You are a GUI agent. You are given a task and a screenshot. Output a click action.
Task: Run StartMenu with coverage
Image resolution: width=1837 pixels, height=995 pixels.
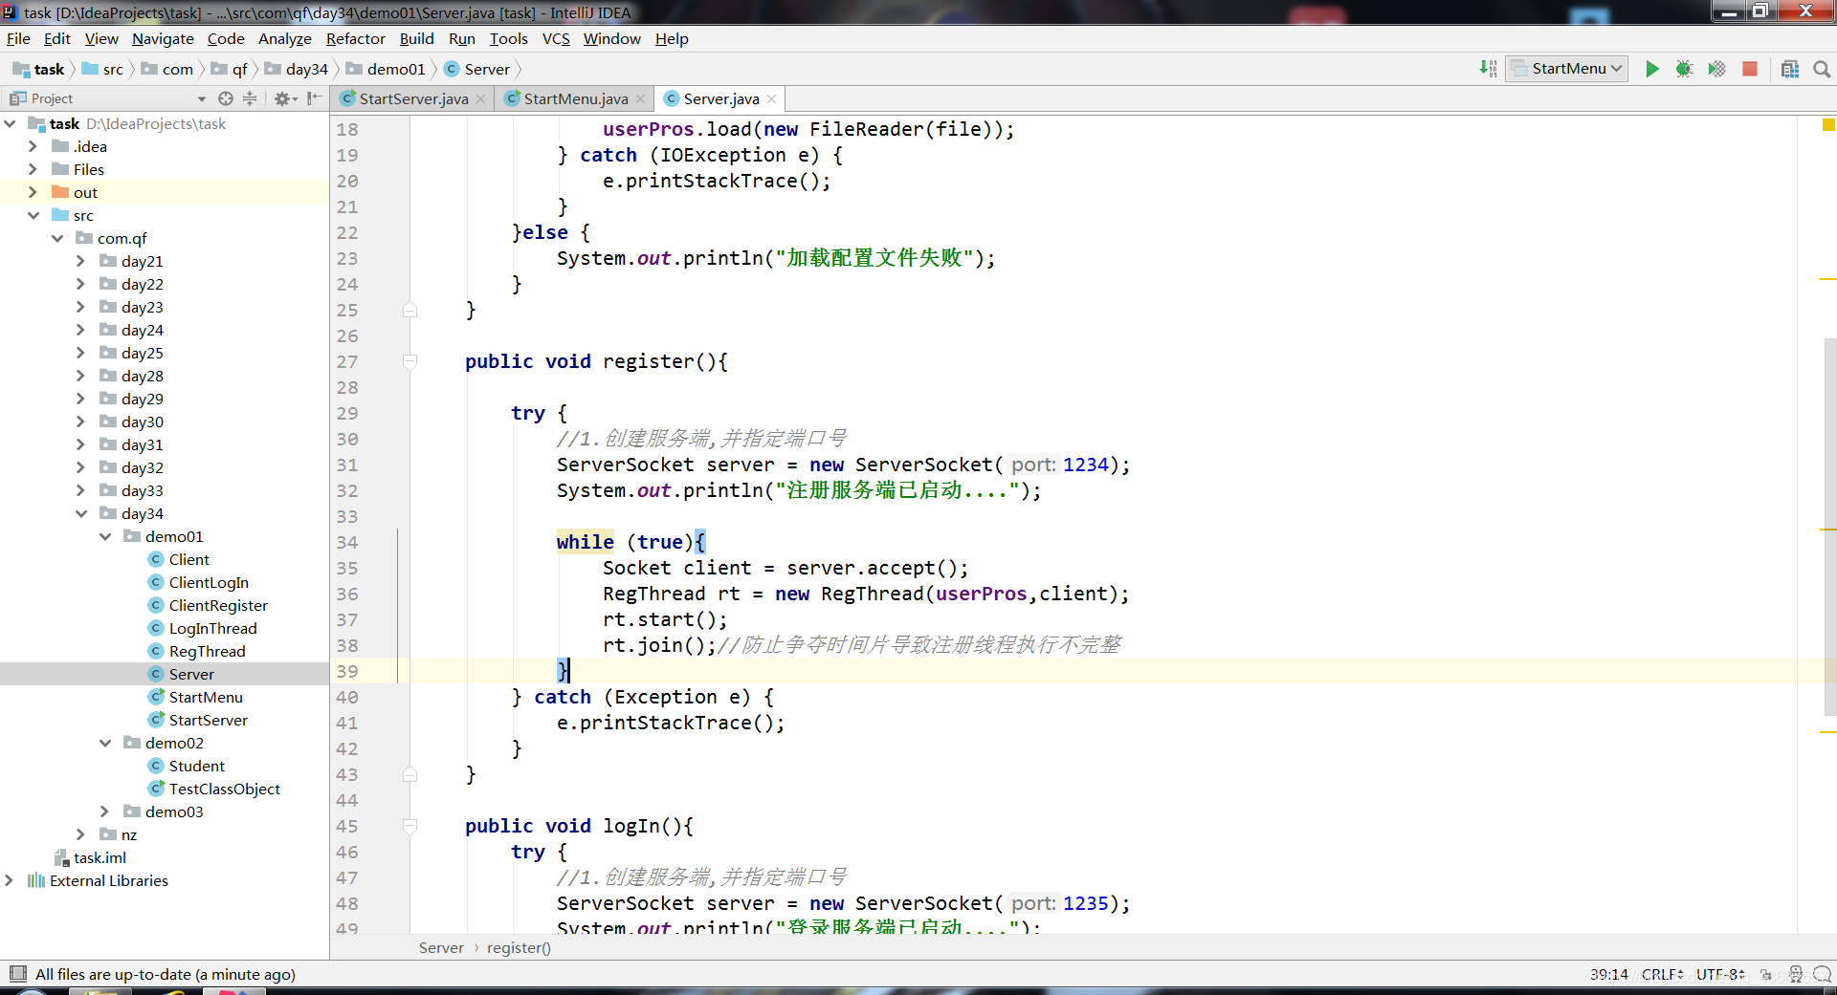1716,69
